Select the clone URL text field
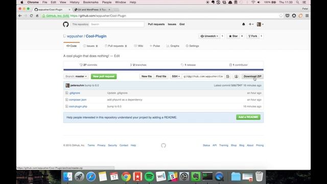Image resolution: width=327 pixels, height=184 pixels. tap(203, 76)
